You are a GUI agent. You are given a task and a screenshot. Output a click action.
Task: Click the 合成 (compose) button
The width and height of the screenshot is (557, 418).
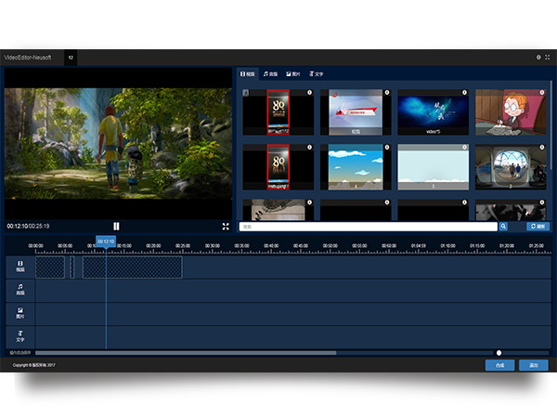[x=499, y=365]
